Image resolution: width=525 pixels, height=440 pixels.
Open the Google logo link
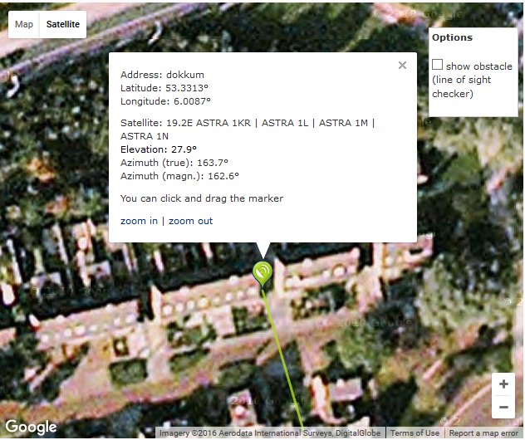point(31,427)
